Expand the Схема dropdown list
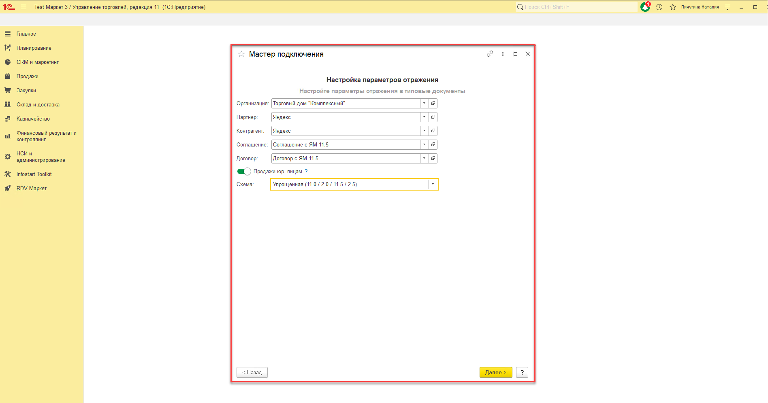768x403 pixels. 433,184
